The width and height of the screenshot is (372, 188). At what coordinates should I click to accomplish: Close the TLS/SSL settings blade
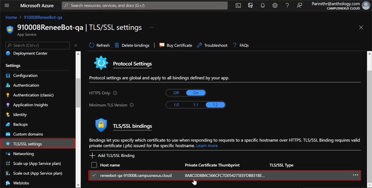point(361,27)
